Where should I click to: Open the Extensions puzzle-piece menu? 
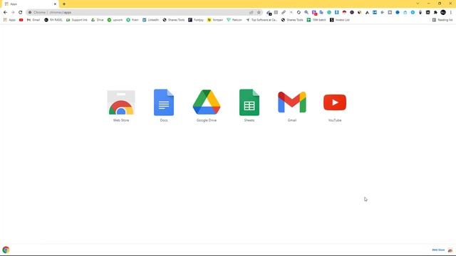(x=435, y=13)
